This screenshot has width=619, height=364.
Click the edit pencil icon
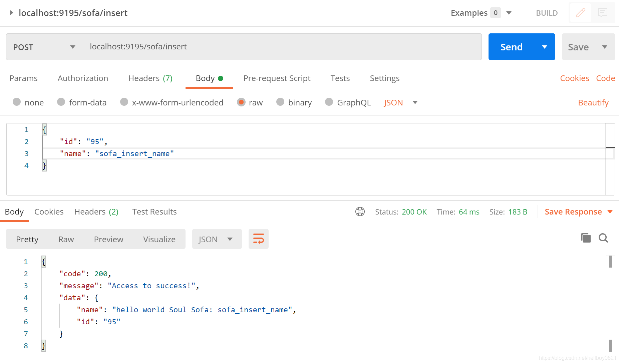coord(580,13)
